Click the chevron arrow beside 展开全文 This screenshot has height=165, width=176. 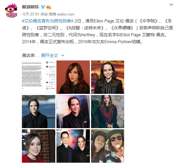63,56
